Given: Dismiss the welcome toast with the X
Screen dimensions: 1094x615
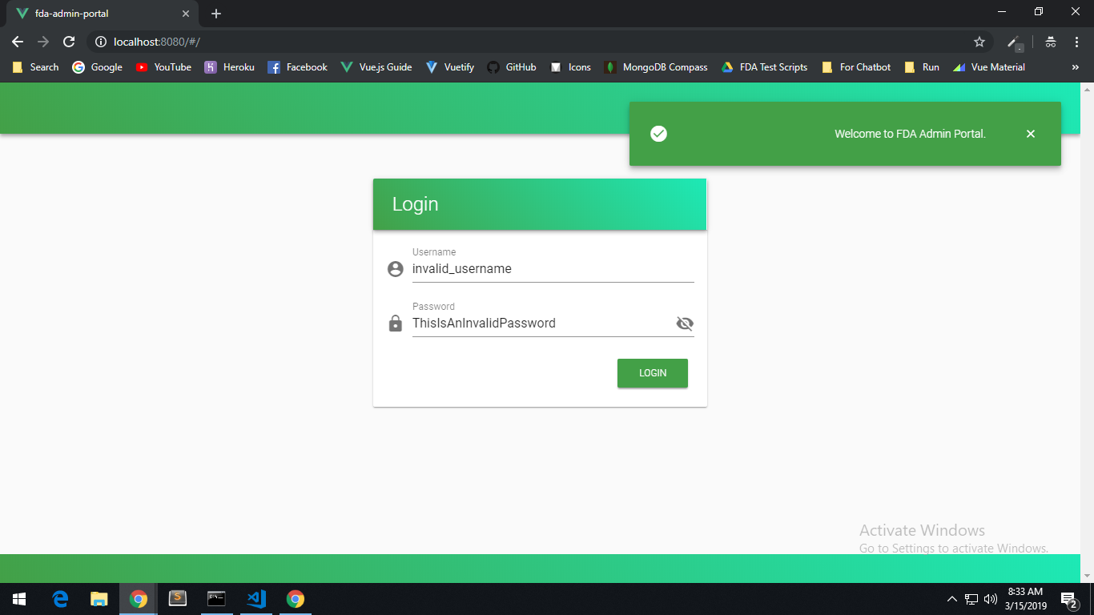Looking at the screenshot, I should coord(1031,134).
